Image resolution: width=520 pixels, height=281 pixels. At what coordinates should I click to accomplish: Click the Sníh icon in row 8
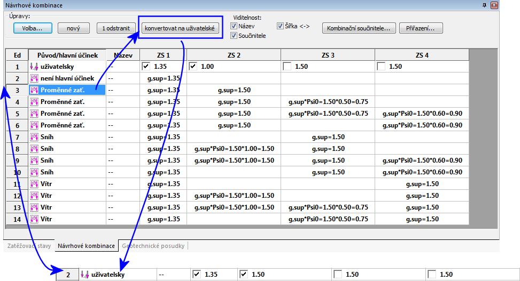pyautogui.click(x=34, y=149)
